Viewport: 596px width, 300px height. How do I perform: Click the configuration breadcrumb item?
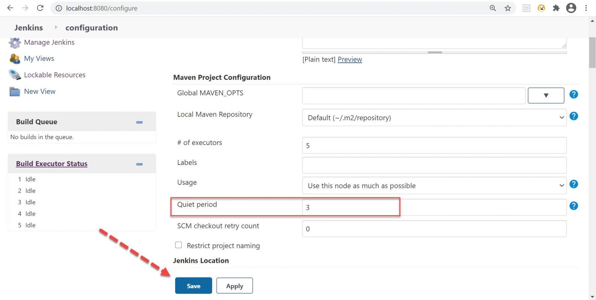(92, 27)
